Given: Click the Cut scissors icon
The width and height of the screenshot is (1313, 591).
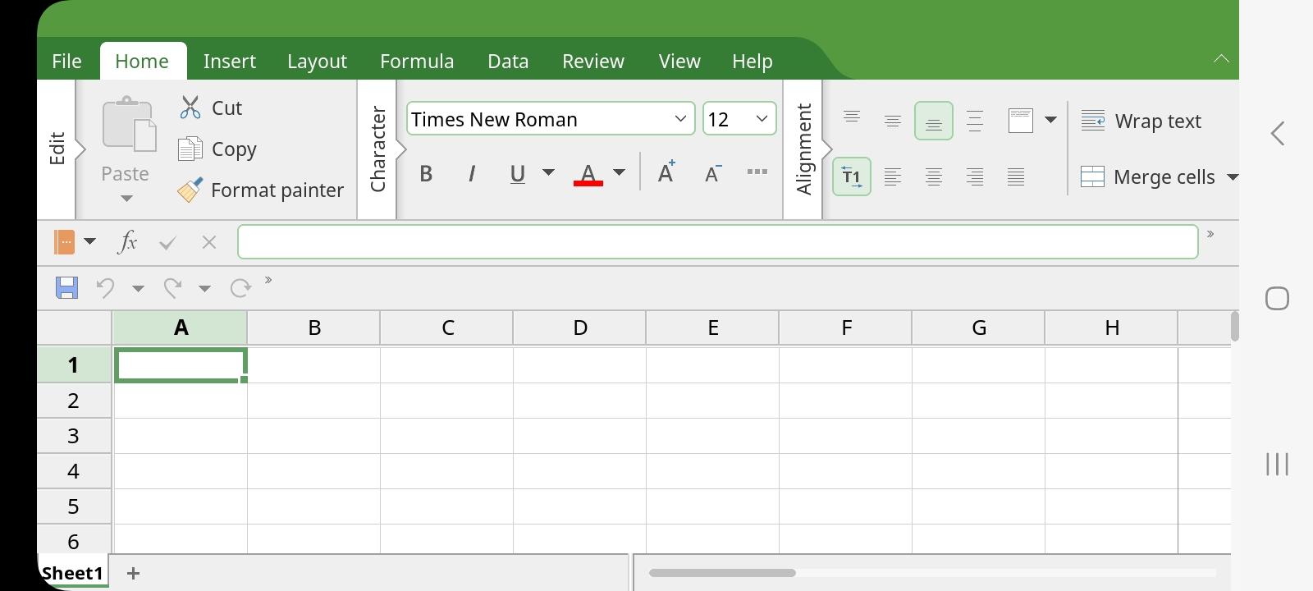Looking at the screenshot, I should coord(190,108).
